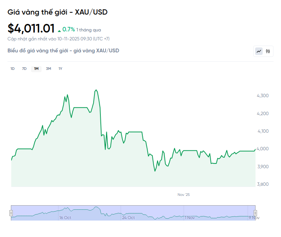The height and width of the screenshot is (237, 281).
Task: Click 16 Oct in the range navigator
Action: tap(65, 218)
